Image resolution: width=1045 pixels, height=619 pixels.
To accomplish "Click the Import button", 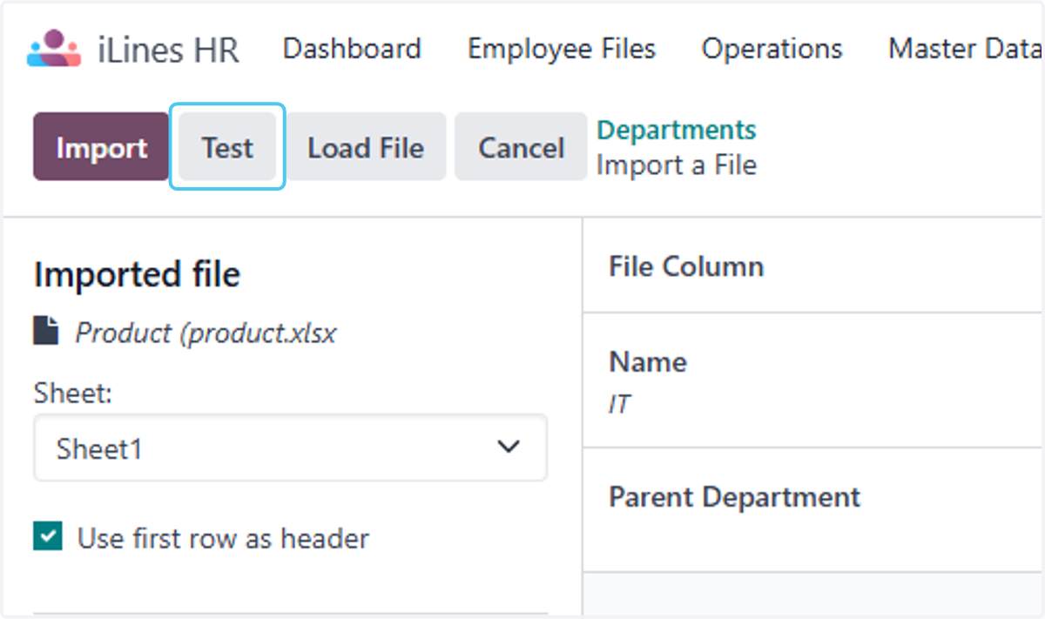I will 101,147.
